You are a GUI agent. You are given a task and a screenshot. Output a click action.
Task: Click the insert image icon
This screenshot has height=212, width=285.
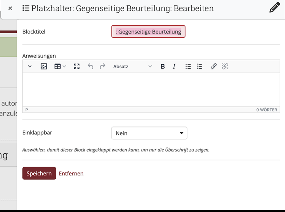click(x=44, y=67)
